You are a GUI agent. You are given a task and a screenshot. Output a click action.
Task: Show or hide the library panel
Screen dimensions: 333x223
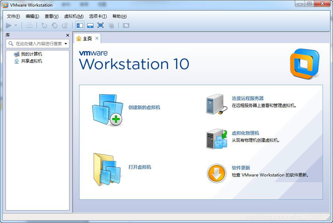(80, 25)
